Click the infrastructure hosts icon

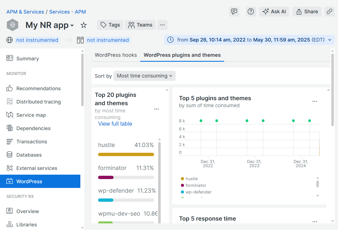coord(80,40)
